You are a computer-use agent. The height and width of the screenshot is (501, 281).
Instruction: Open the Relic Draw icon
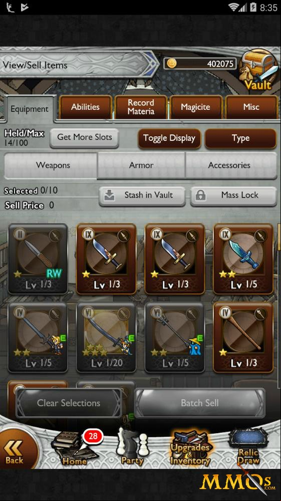click(248, 447)
